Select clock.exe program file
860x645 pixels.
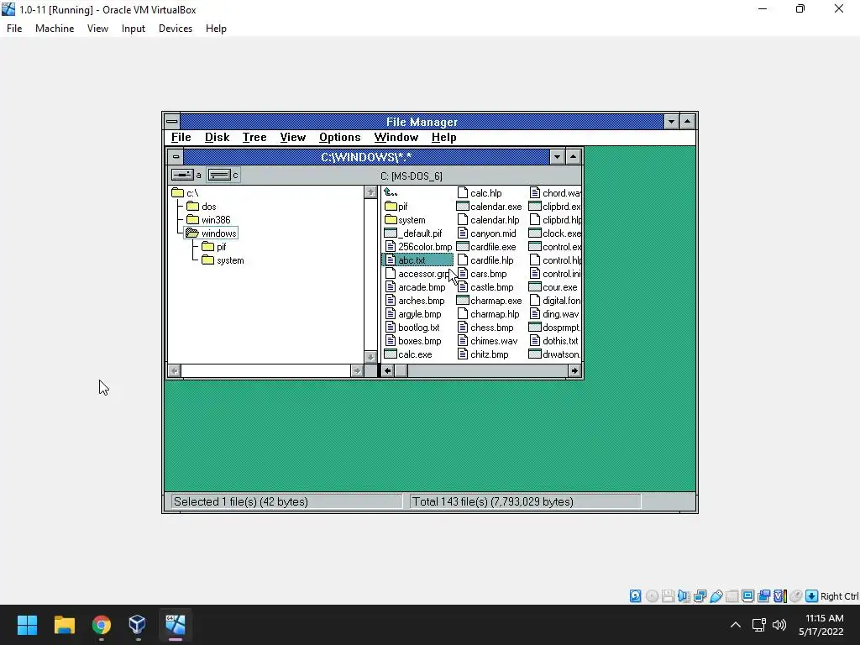[x=554, y=233]
